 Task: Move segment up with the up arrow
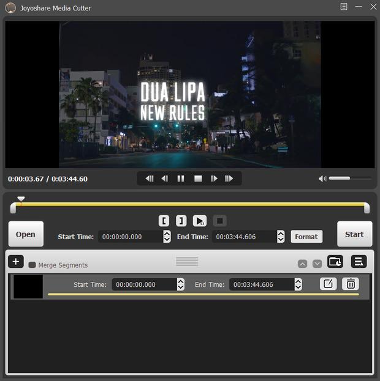[x=302, y=264]
